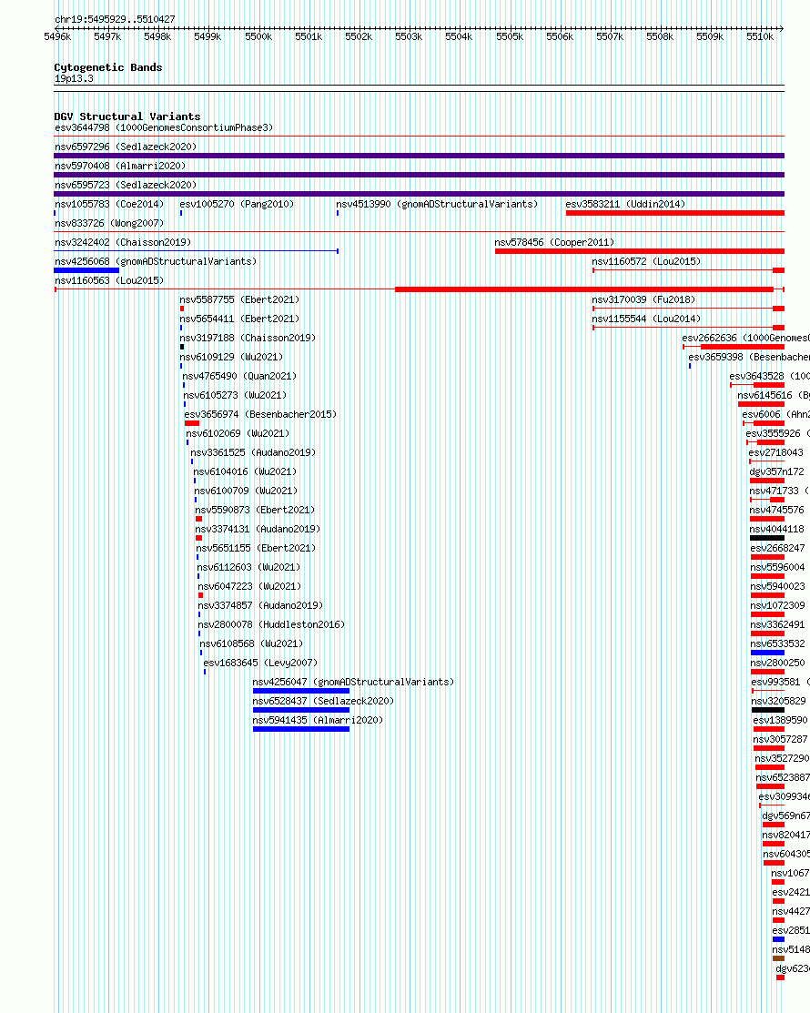
Task: Open nsv5587755 (Ebert2021) variant
Action: coord(239,299)
